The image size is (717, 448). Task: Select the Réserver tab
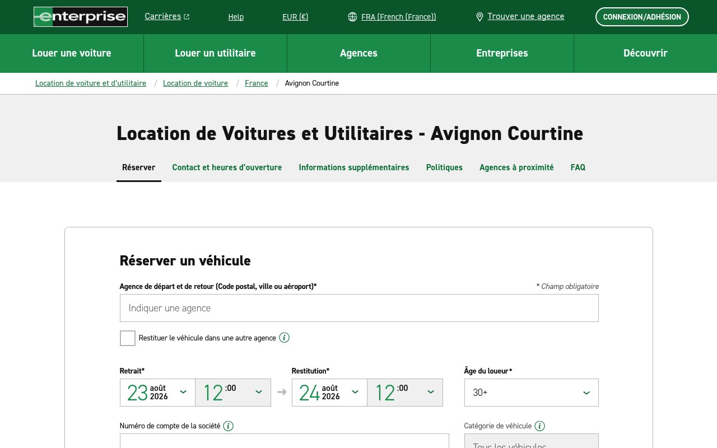[x=139, y=167]
